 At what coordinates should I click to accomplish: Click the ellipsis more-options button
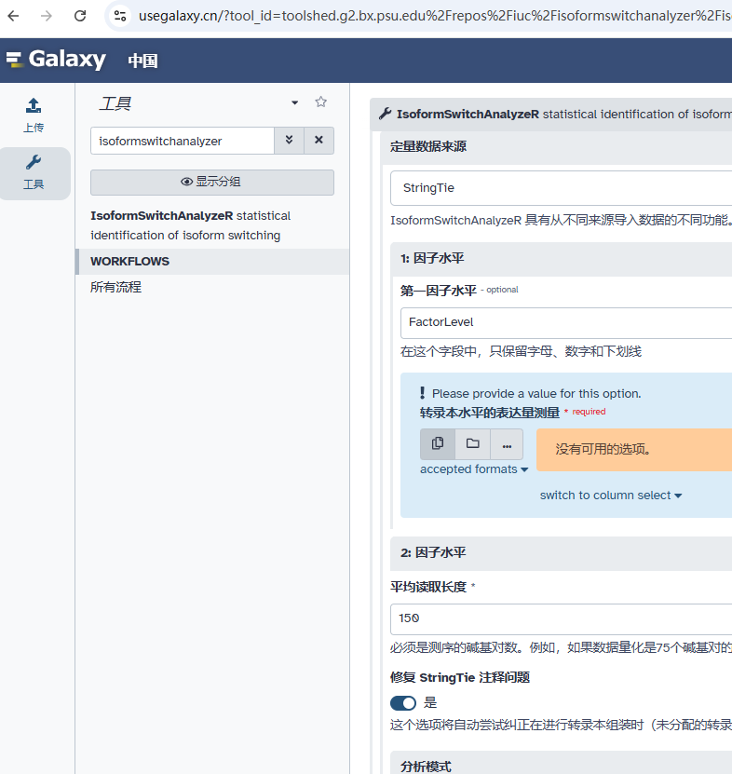click(507, 444)
